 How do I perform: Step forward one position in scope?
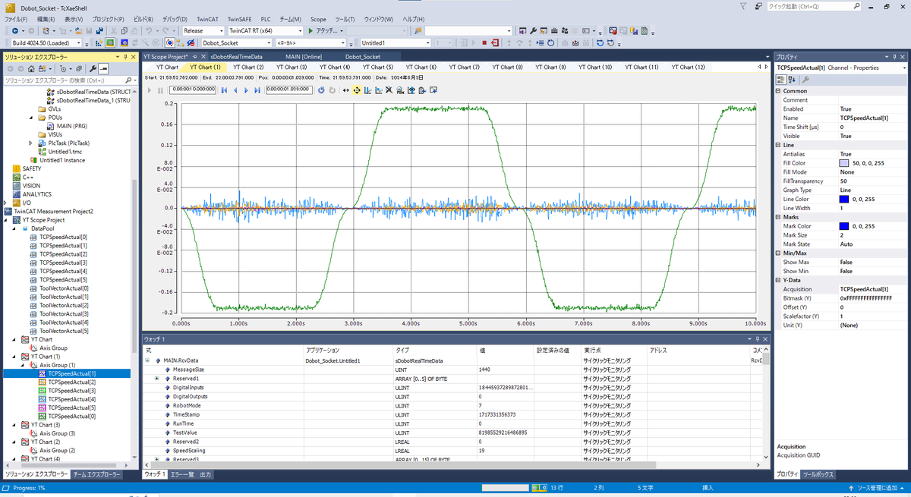pyautogui.click(x=246, y=90)
